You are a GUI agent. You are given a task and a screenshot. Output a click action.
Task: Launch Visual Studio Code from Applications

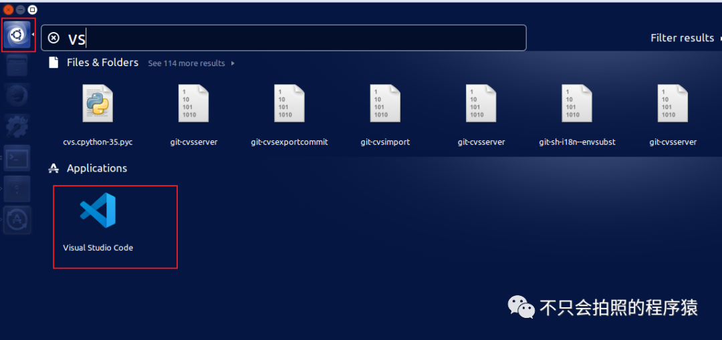click(98, 222)
